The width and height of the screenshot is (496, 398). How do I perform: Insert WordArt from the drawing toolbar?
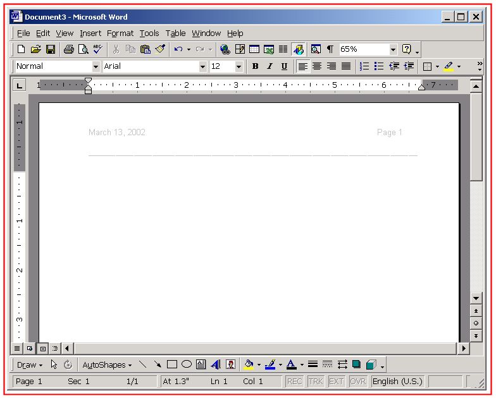pyautogui.click(x=216, y=365)
